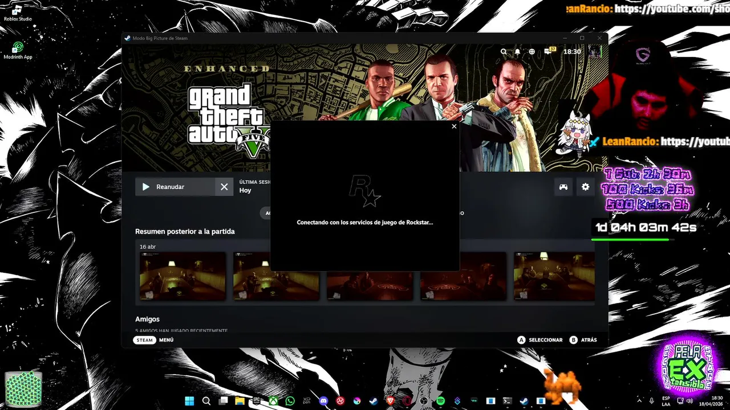Open the globe web browser icon
The image size is (730, 410).
[532, 52]
